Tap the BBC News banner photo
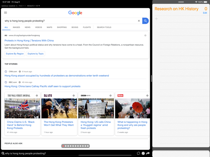210x157 pixels. [96, 108]
